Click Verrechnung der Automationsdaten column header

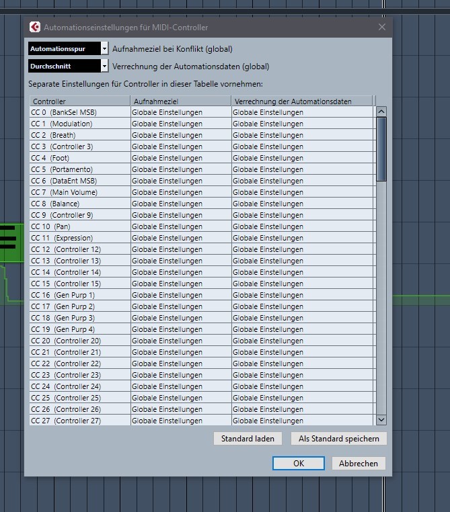coord(301,101)
